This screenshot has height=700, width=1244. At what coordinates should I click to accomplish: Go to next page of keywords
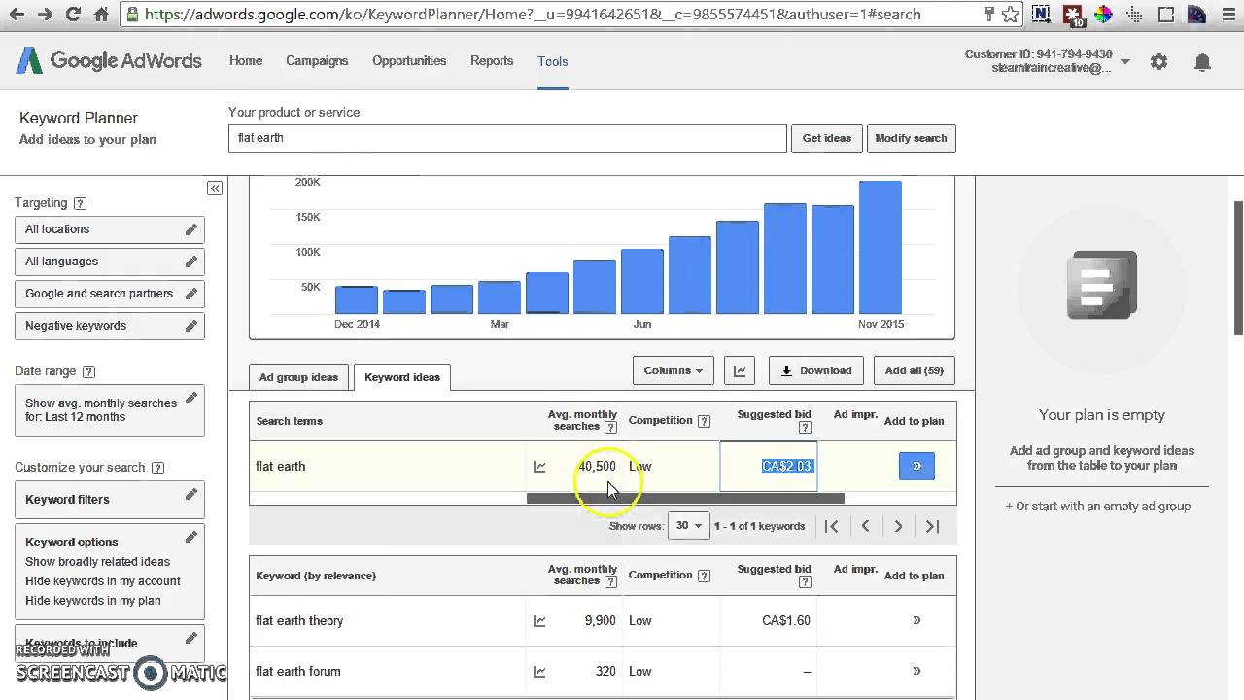pos(898,526)
